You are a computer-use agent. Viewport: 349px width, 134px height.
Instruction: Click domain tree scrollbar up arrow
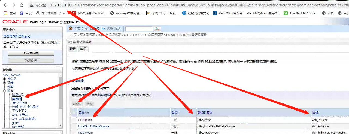[60, 75]
